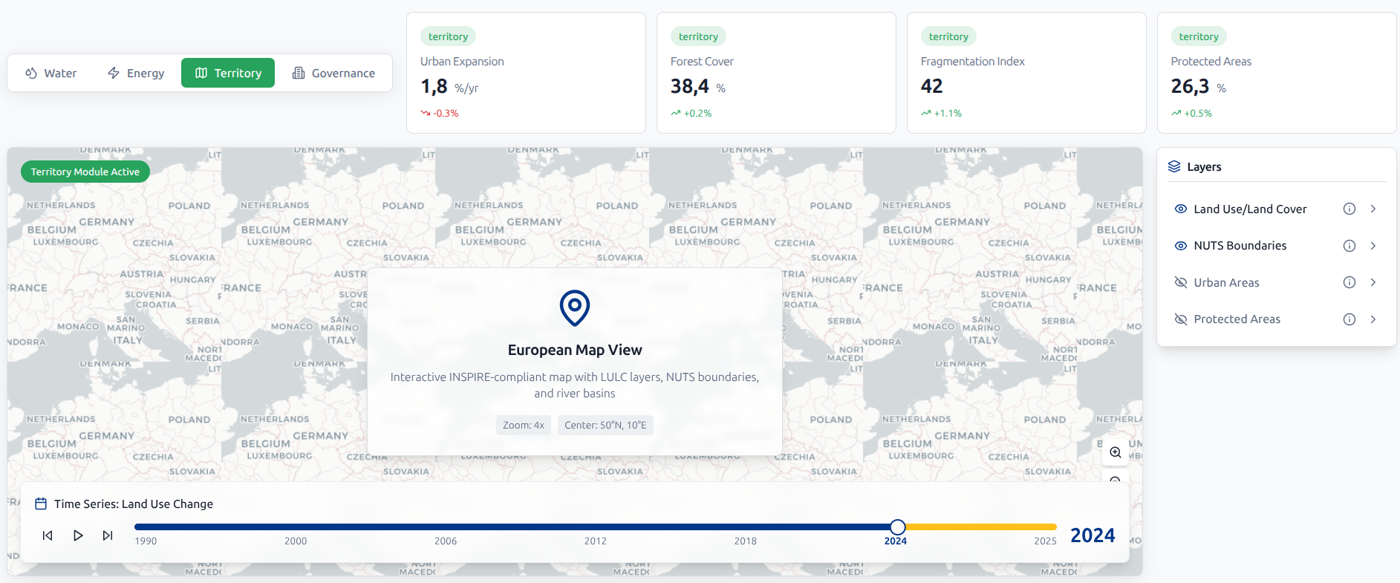This screenshot has width=1400, height=583.
Task: Jump timeline to 2025 marker
Action: tap(1045, 541)
